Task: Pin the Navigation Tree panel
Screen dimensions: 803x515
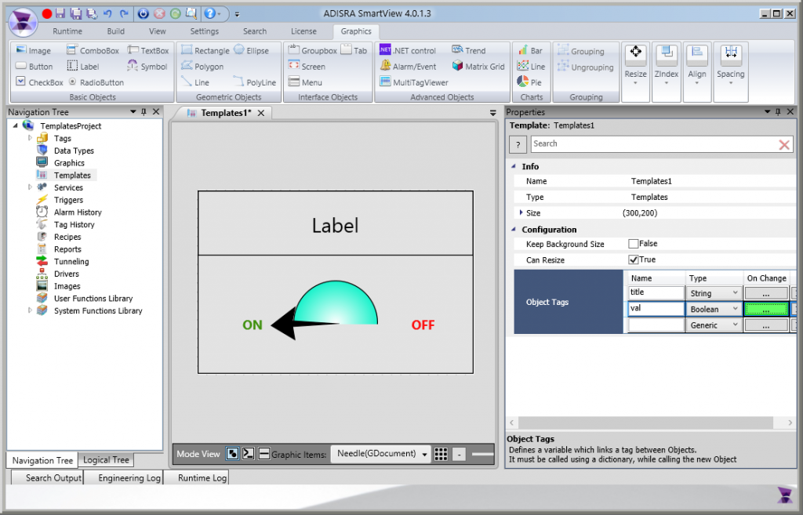Action: [x=144, y=111]
